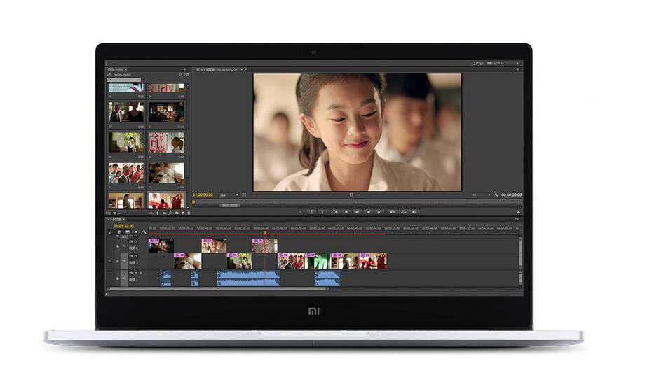Screen dimensions: 659x382
Task: Select the red banner clip thumbnail in the bin
Action: coord(166,143)
